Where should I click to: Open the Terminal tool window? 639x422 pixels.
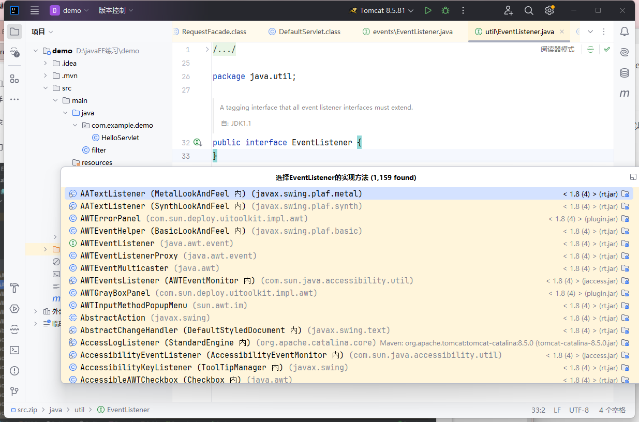tap(14, 350)
